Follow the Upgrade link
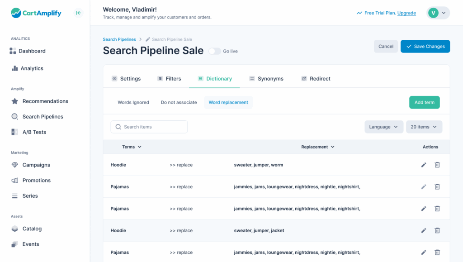 click(406, 13)
